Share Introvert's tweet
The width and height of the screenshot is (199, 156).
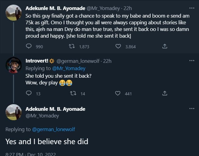[165, 93]
